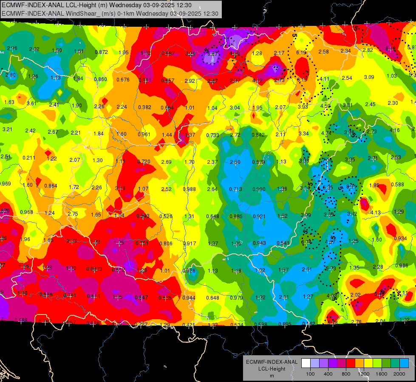Click the wind shear value 0.713
The width and height of the screenshot is (416, 382).
point(235,189)
